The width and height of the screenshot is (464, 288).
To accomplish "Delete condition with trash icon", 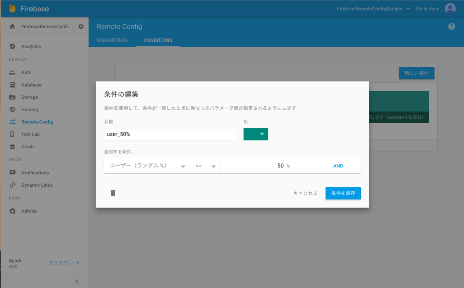I will point(113,193).
